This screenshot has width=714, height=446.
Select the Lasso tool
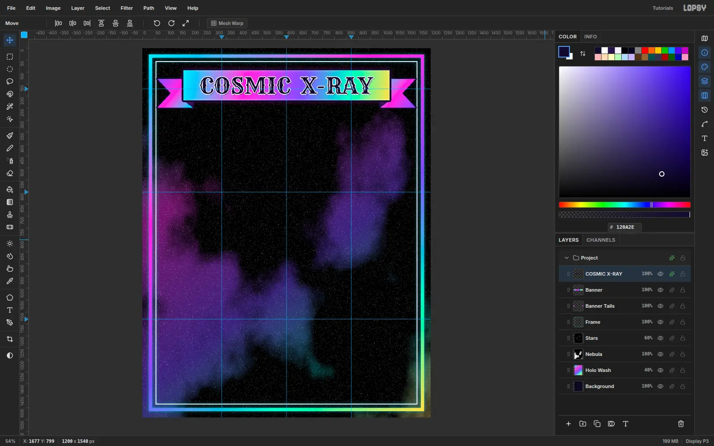click(x=10, y=82)
